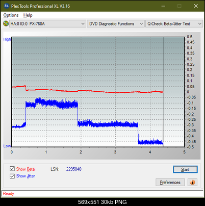Click the High label on the graph axis
Screen dimensions: 205x206
(x=7, y=39)
